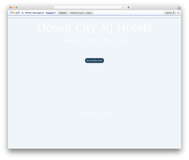Click the Google logo in translate bar
The height and width of the screenshot is (160, 189).
(15, 12)
